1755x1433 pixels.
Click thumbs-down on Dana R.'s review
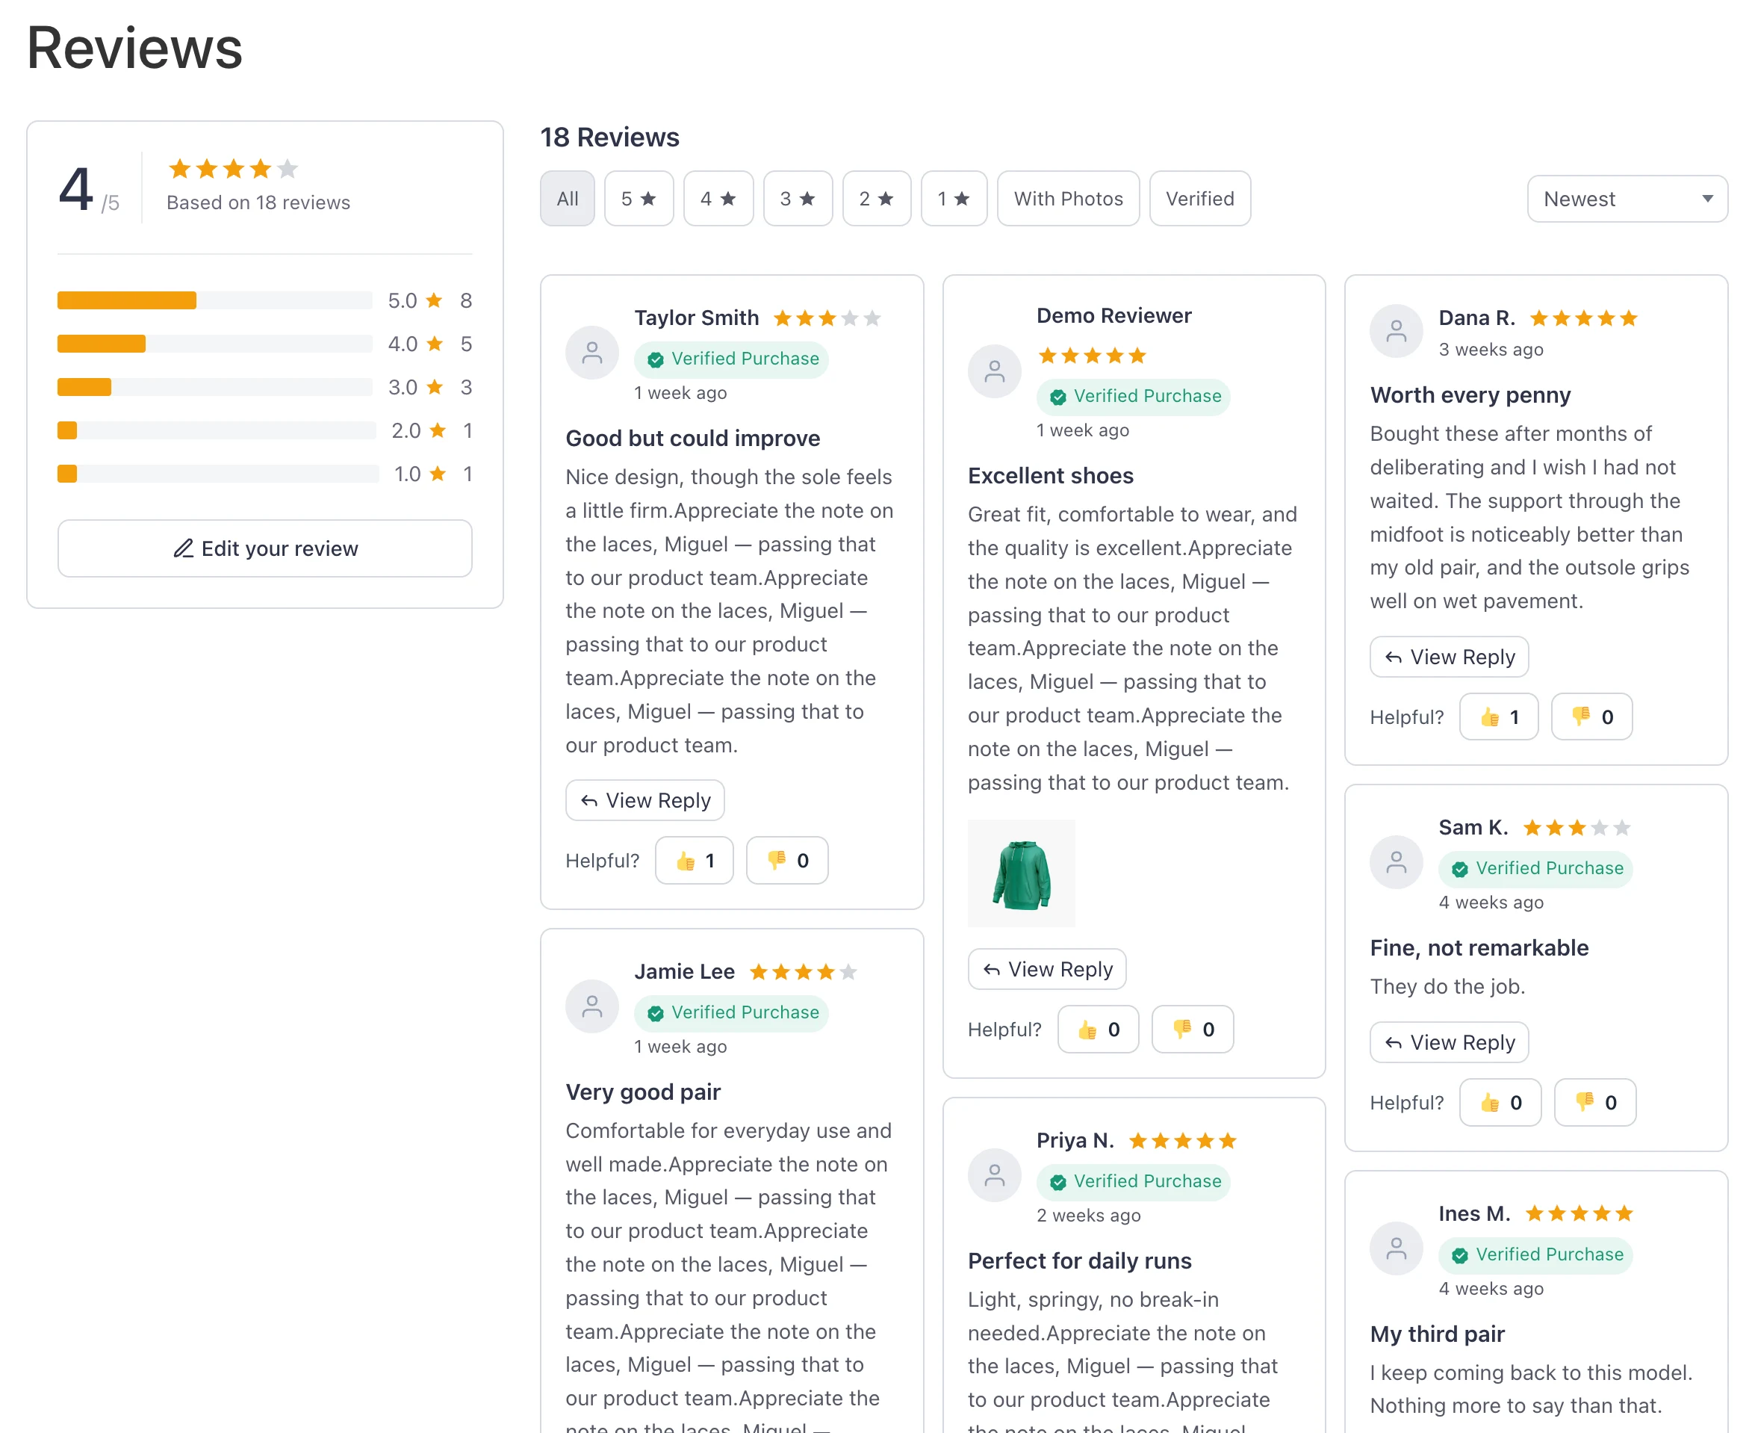(x=1591, y=716)
